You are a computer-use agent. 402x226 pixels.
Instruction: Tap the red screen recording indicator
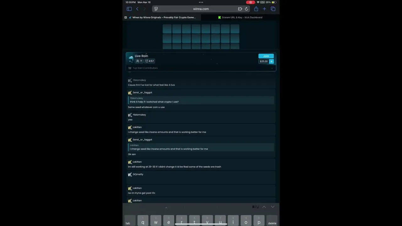coord(251,2)
